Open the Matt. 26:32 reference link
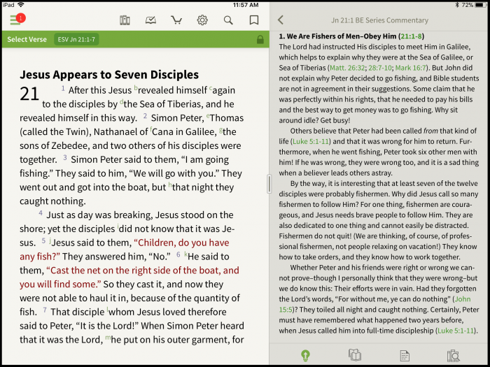490x367 pixels. pos(347,68)
